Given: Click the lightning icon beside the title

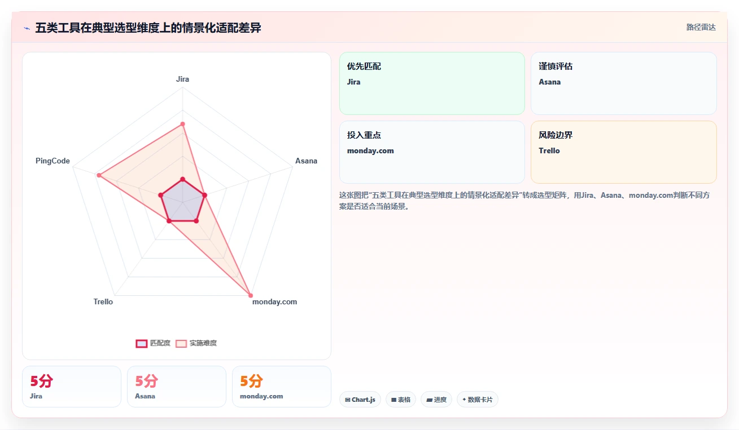Looking at the screenshot, I should tap(27, 28).
